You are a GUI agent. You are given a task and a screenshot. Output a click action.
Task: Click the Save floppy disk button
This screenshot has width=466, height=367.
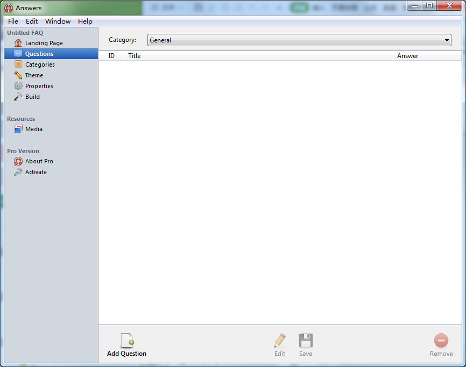coord(306,344)
